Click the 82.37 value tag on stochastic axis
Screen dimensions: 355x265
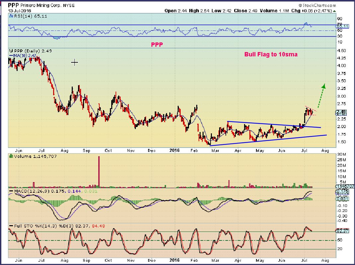pos(342,231)
